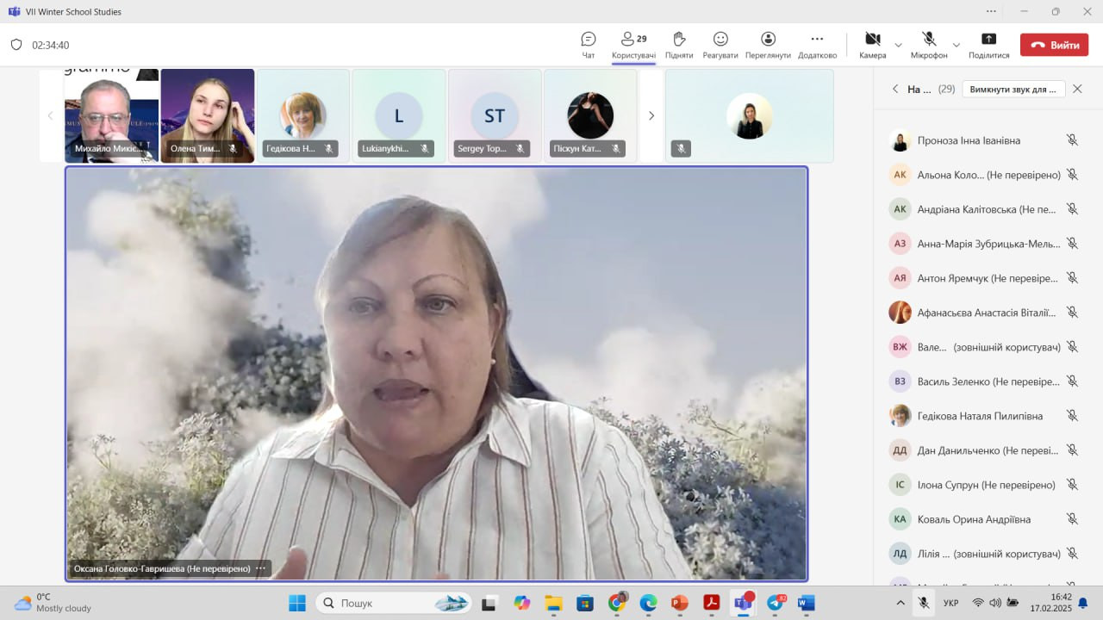Open Microsoft Word from the taskbar
The width and height of the screenshot is (1103, 620).
point(806,603)
